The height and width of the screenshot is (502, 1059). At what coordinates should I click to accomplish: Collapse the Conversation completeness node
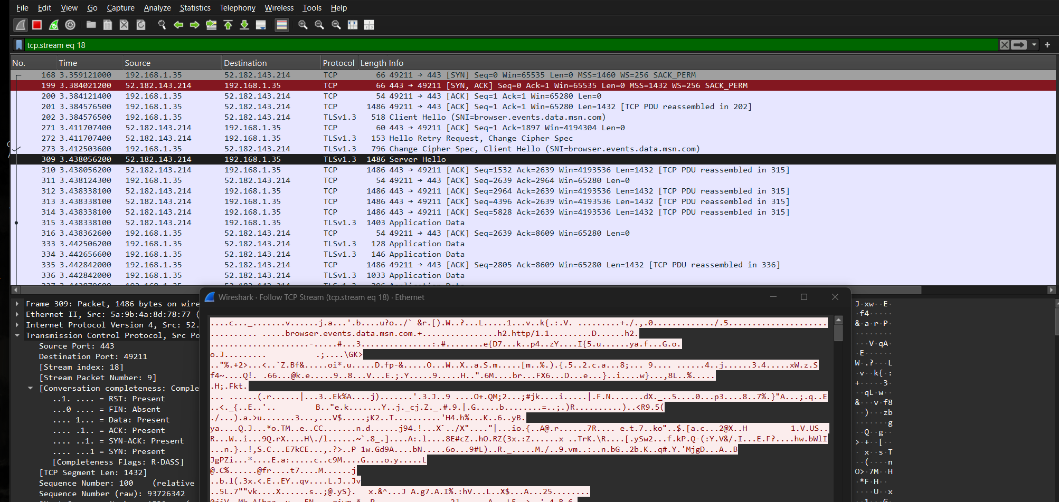[31, 388]
